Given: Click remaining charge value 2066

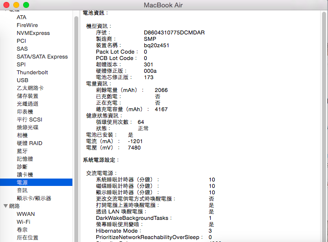Looking at the screenshot, I should click(x=161, y=90).
